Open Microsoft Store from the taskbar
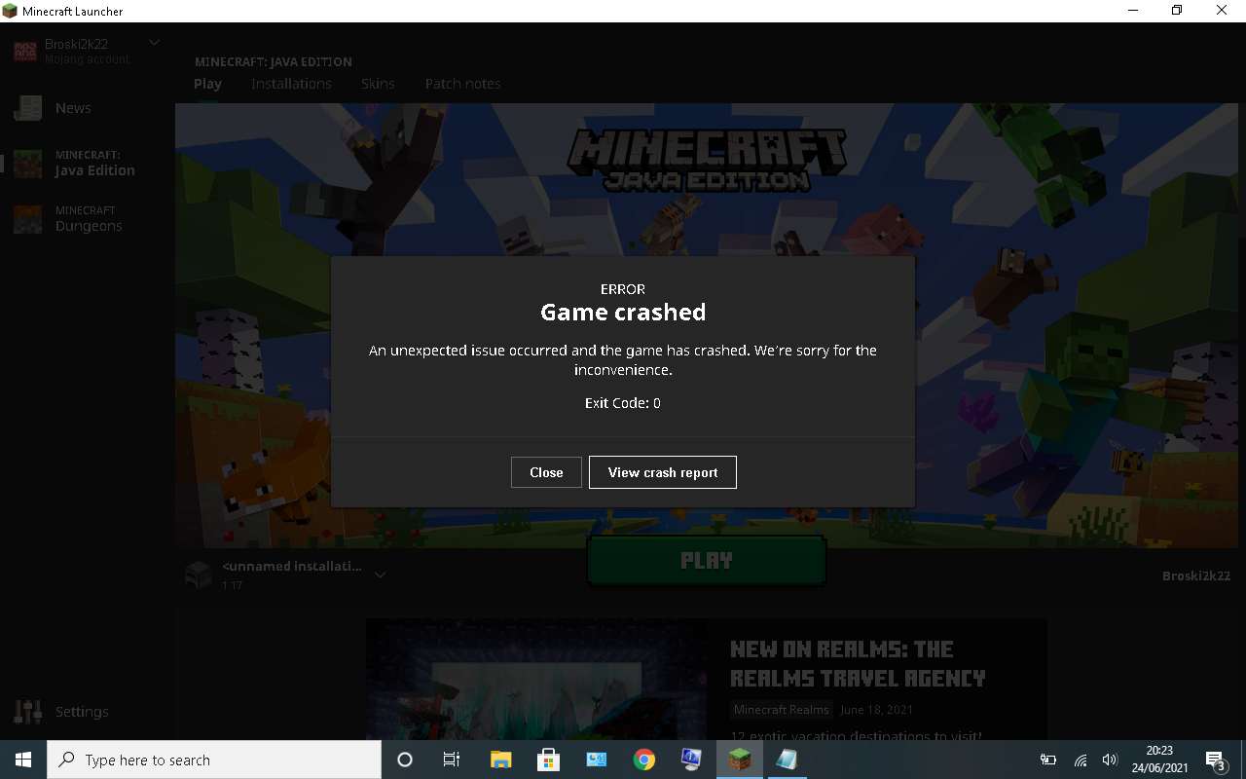This screenshot has height=779, width=1246. click(x=548, y=760)
